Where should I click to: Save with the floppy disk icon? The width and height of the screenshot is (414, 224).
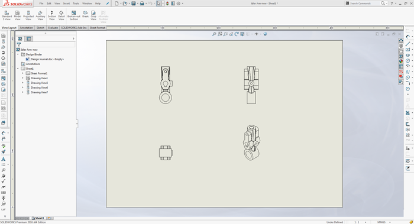pyautogui.click(x=133, y=4)
